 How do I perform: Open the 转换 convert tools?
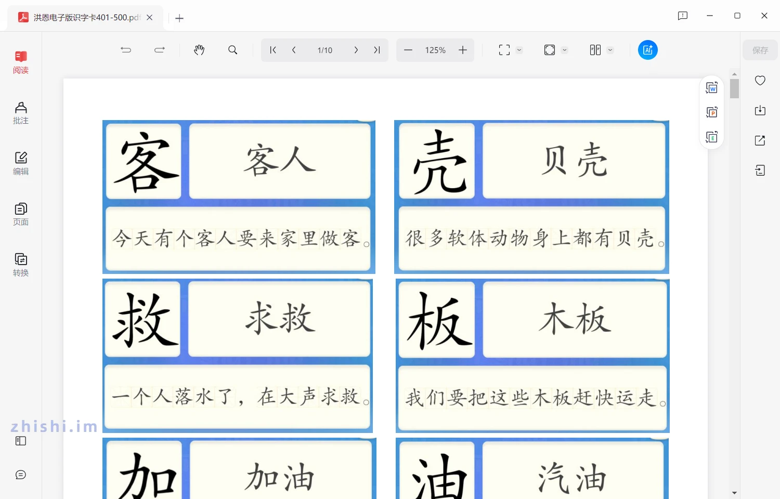pos(21,265)
